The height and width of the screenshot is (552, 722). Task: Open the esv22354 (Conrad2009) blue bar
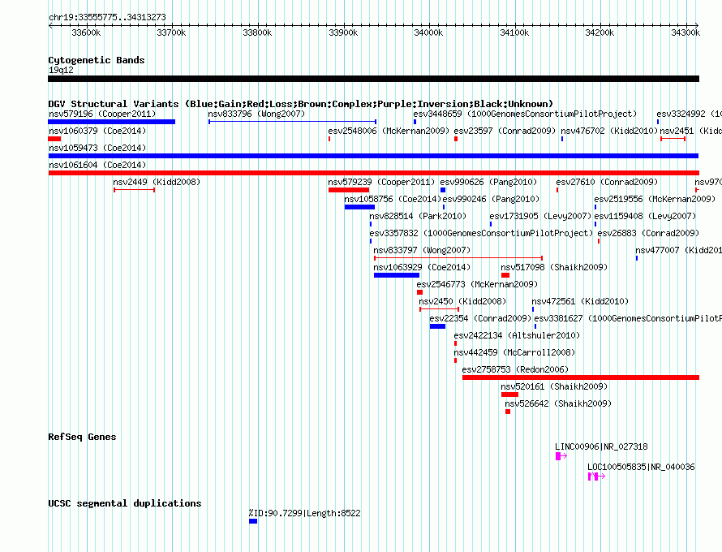437,326
